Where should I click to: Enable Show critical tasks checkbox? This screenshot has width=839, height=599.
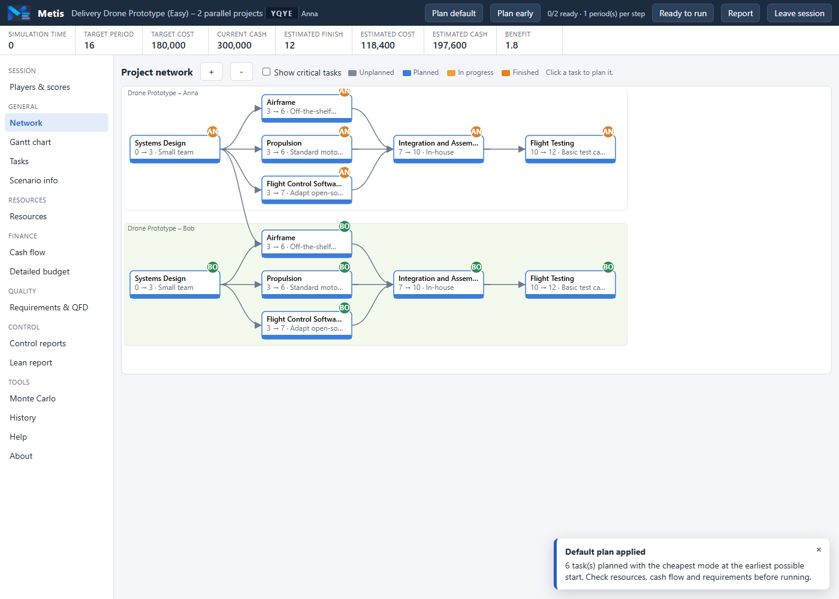(267, 72)
